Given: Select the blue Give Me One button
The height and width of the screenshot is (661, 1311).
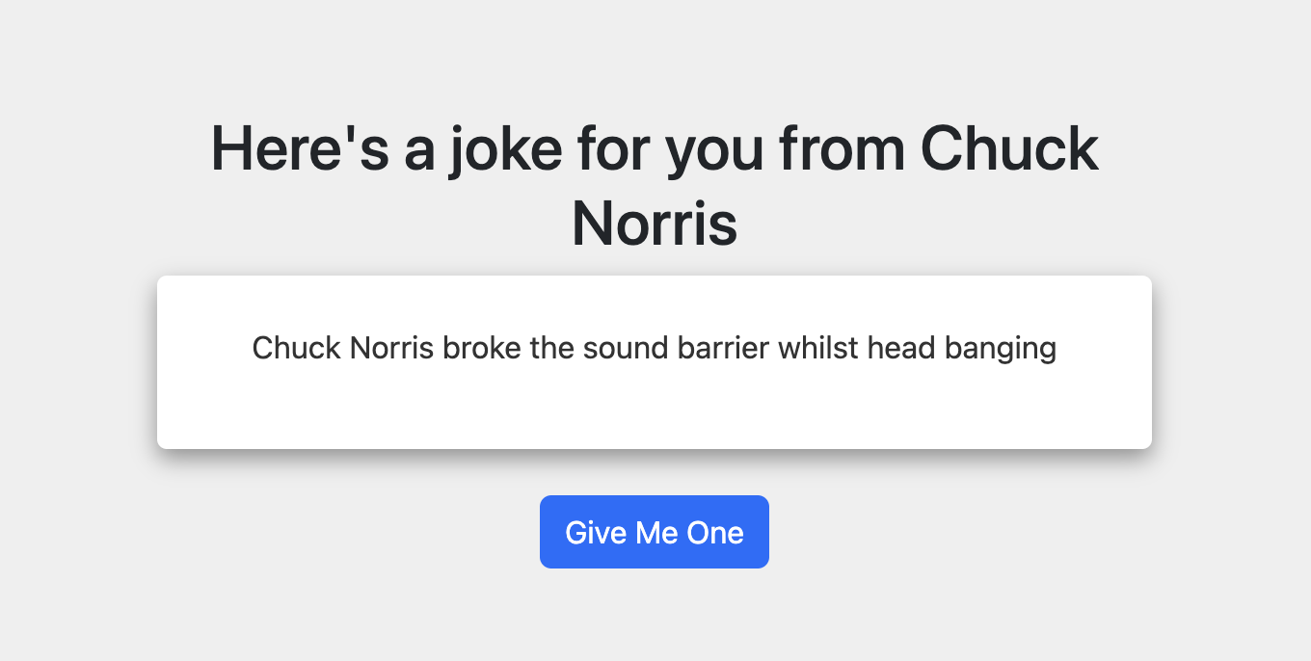Looking at the screenshot, I should [654, 531].
